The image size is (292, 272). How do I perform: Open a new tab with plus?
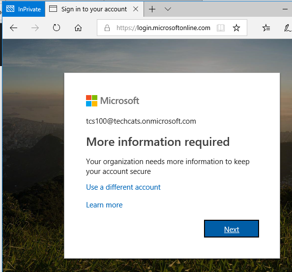tap(152, 9)
